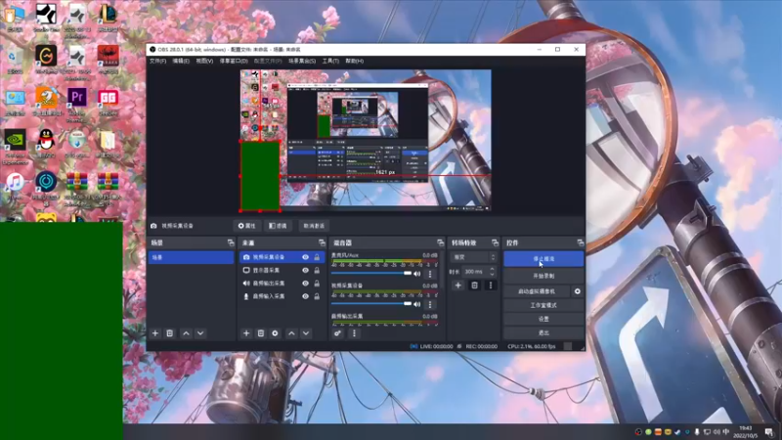Open the 文件(F) menu
Screen dimensions: 782x440
(x=158, y=61)
